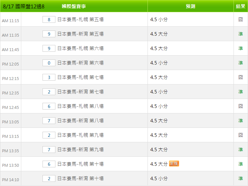Click time PM 12:05

tap(10, 64)
